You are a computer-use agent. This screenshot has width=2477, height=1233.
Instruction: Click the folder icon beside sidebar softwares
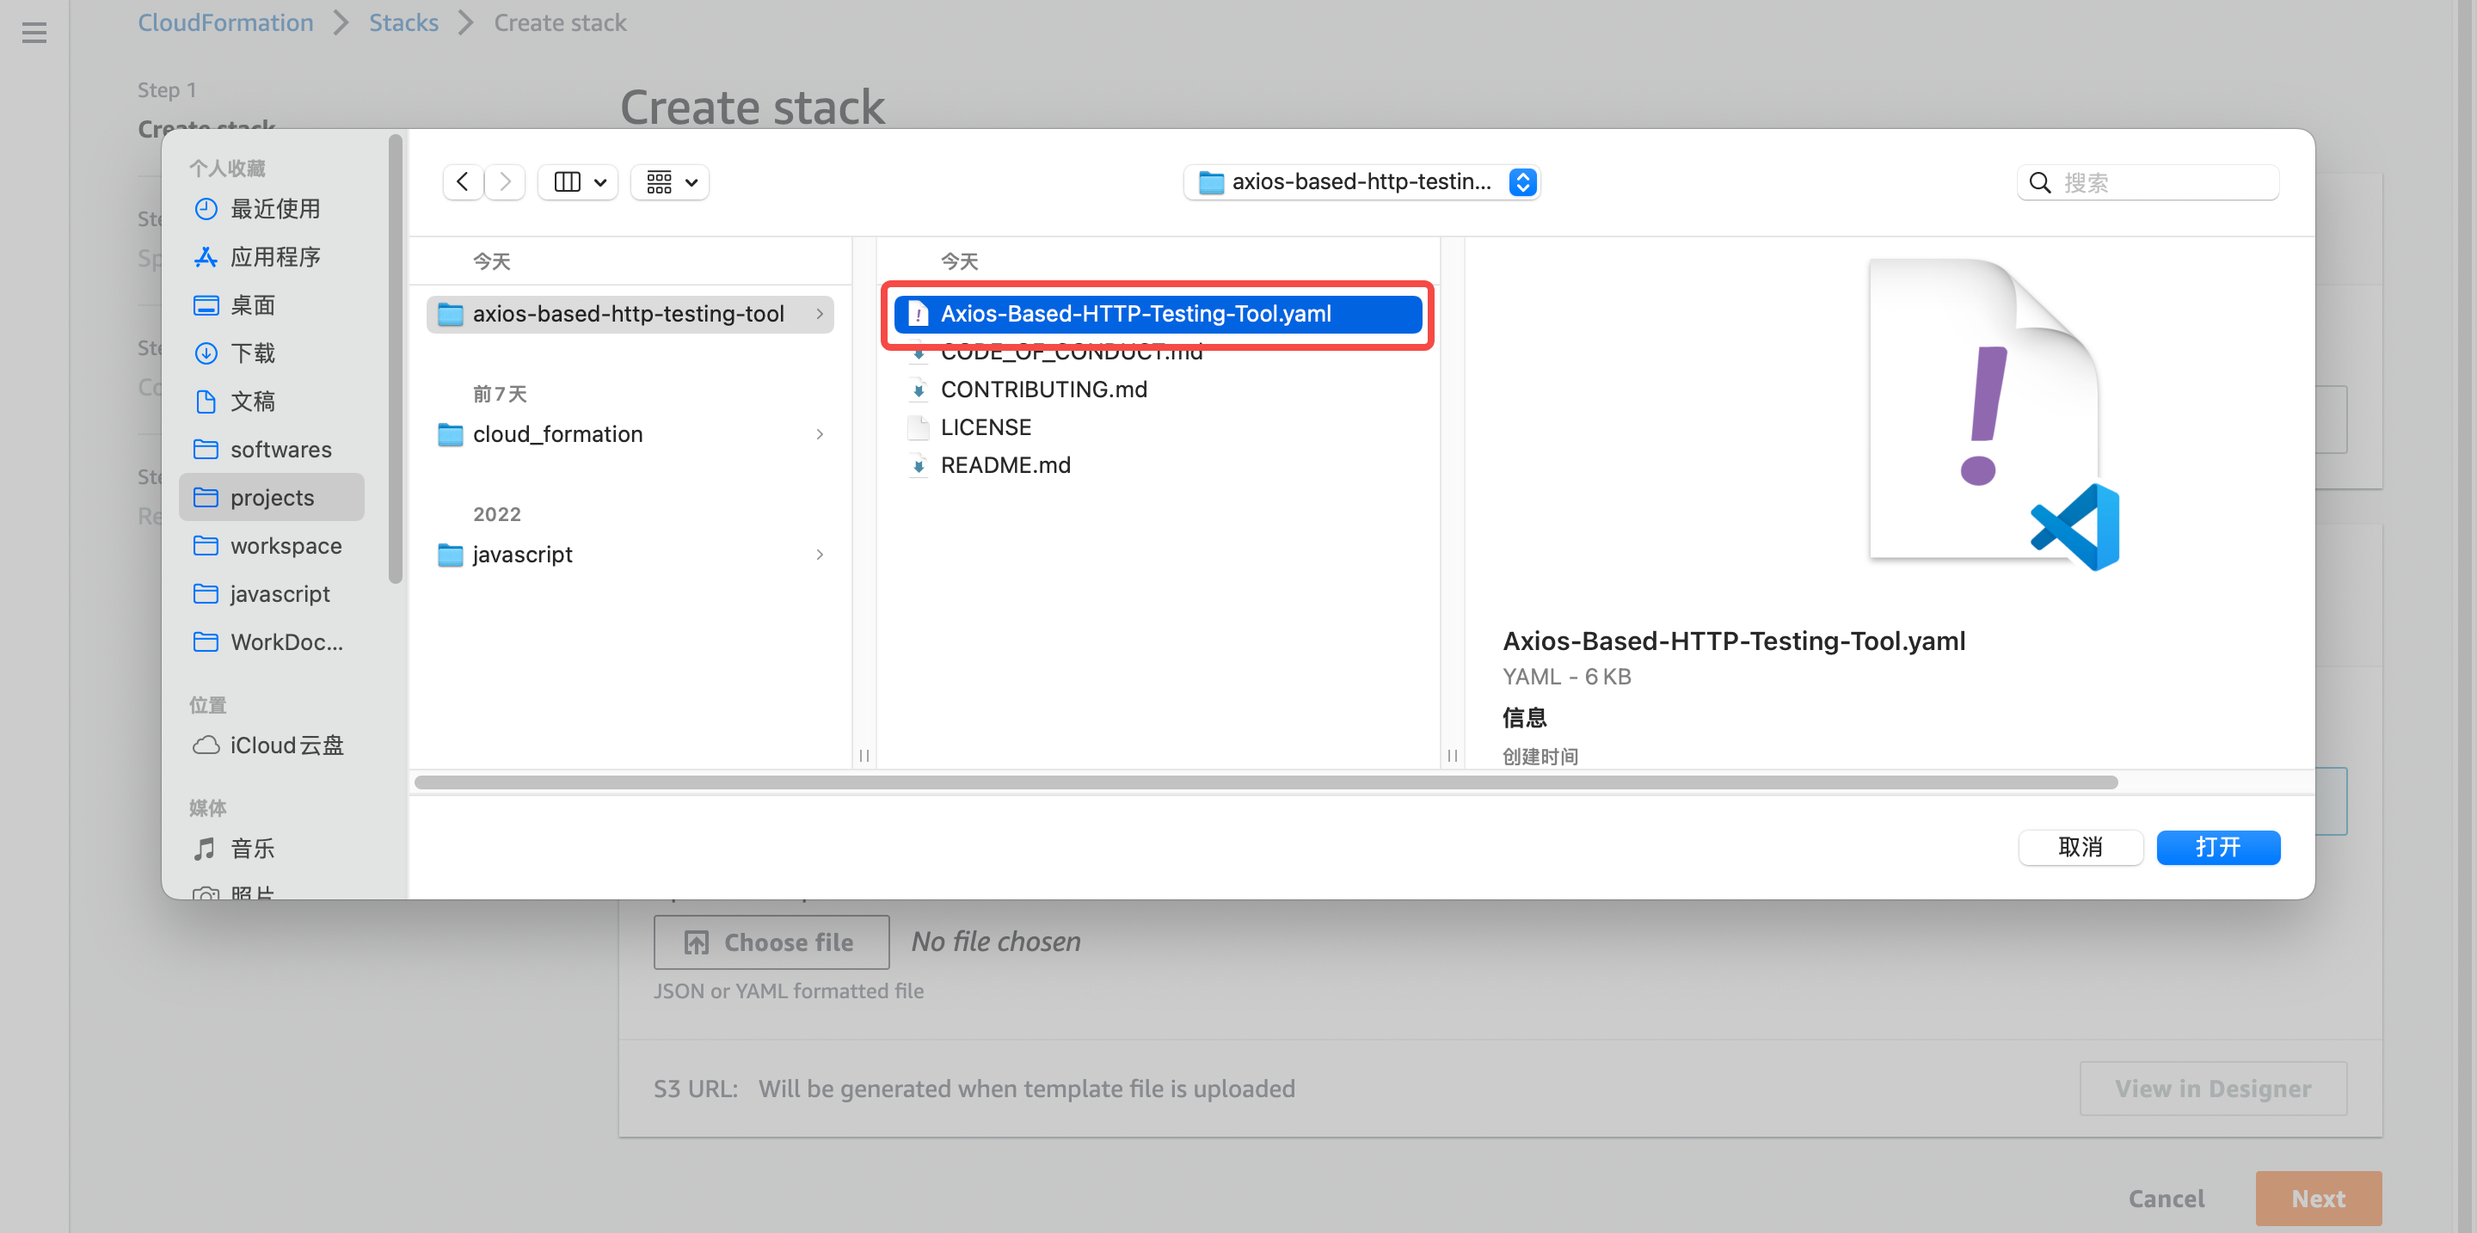(206, 449)
